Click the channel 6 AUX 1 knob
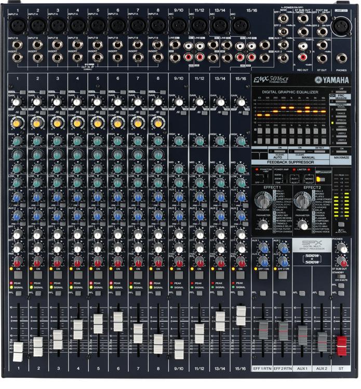 118,197
